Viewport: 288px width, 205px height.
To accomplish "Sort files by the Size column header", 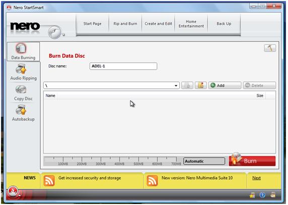I will tap(260, 95).
